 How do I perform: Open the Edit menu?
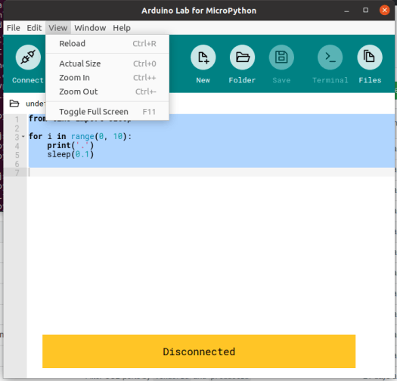34,28
